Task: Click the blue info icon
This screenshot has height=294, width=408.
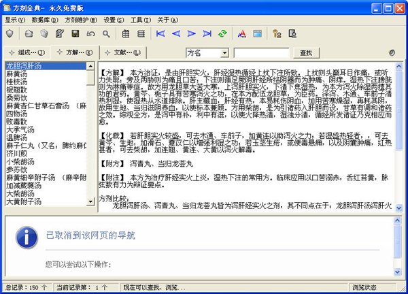Action: click(27, 238)
